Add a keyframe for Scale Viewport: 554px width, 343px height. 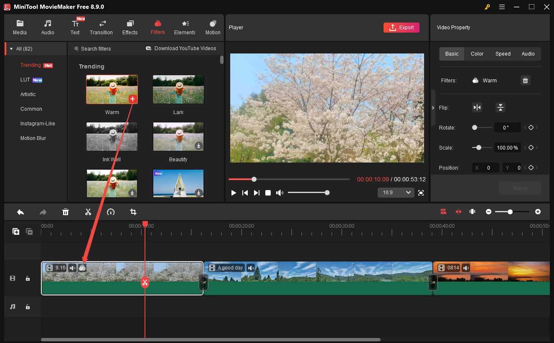pos(531,147)
